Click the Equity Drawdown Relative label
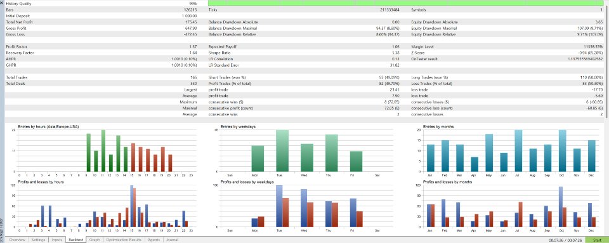 click(434, 34)
